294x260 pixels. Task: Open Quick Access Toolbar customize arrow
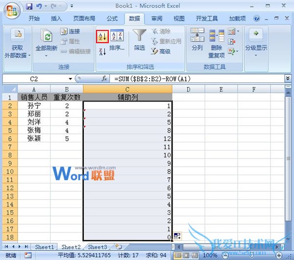point(72,6)
